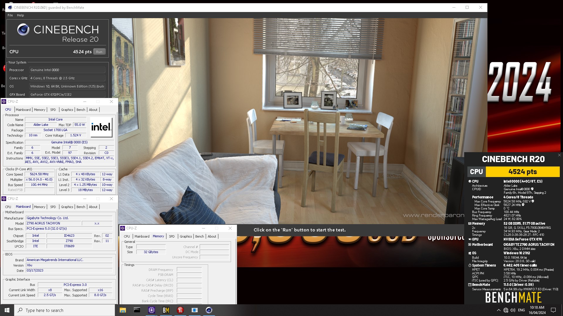Open the Cinebench Help menu
This screenshot has height=316, width=563.
[21, 15]
